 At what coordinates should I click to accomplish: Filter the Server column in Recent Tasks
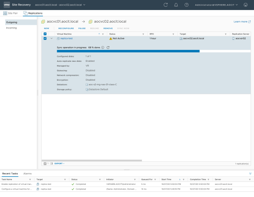[250, 179]
